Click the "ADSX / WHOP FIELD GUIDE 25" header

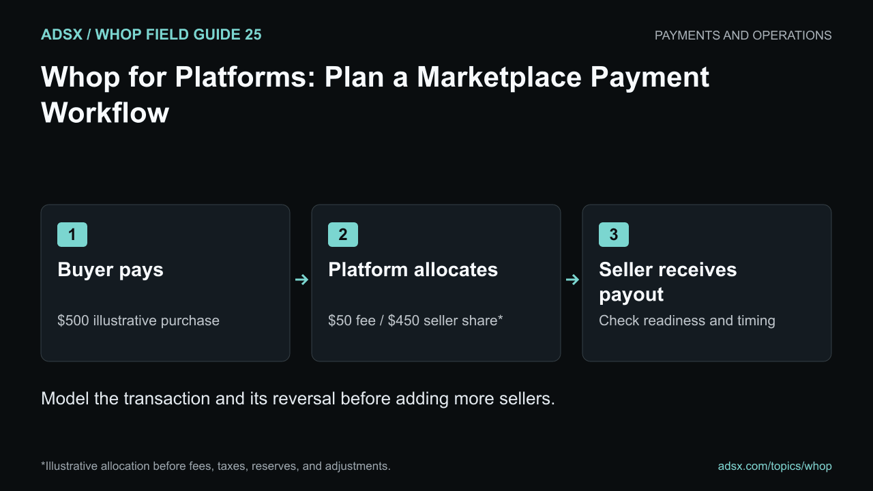[x=151, y=35]
